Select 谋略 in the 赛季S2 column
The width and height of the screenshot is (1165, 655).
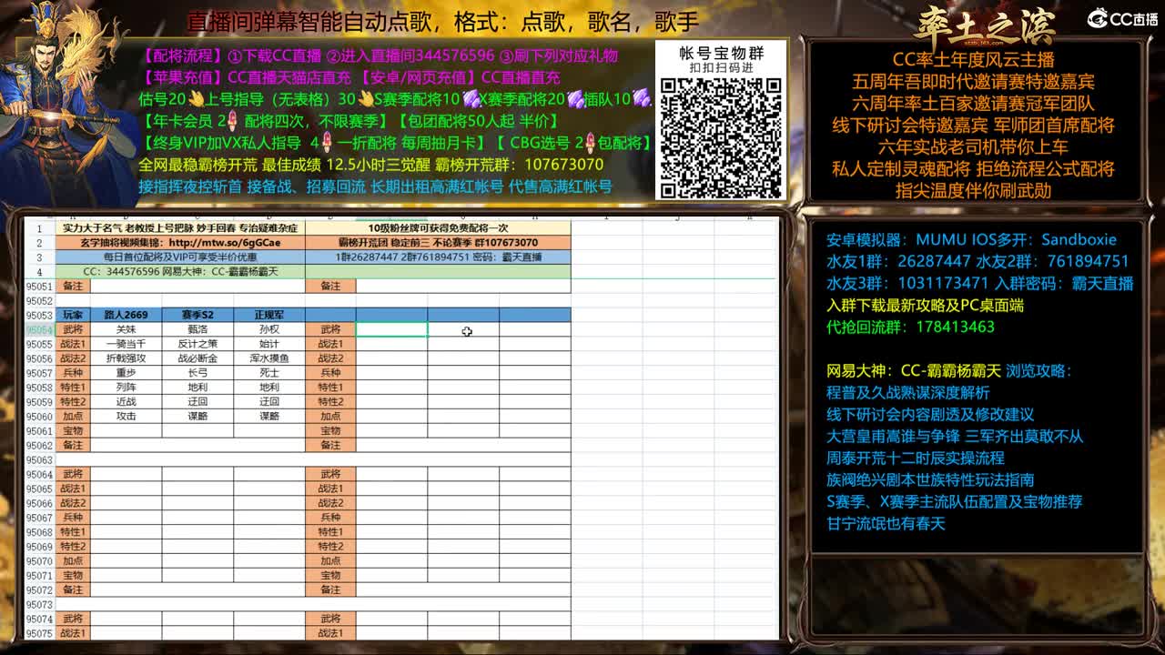(x=198, y=416)
